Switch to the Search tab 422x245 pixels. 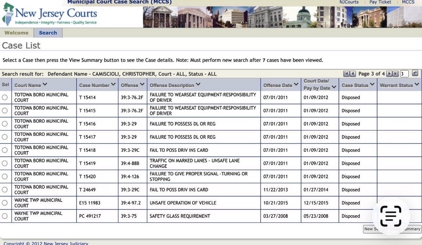pyautogui.click(x=48, y=33)
